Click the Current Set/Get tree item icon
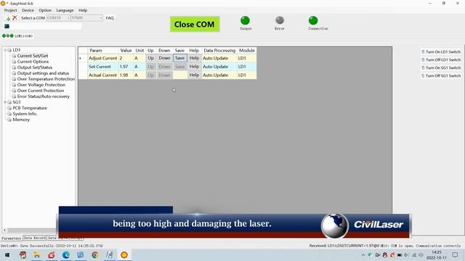The height and width of the screenshot is (261, 465). [x=14, y=56]
